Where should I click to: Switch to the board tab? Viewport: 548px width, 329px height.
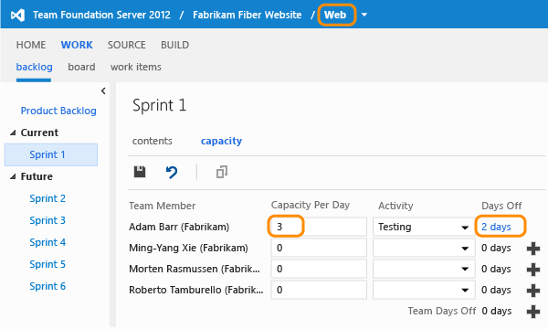click(81, 67)
